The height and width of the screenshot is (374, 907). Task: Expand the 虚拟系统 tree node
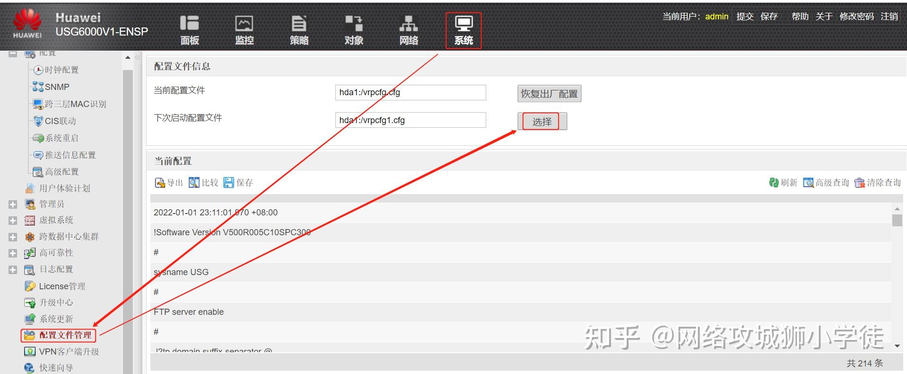13,221
